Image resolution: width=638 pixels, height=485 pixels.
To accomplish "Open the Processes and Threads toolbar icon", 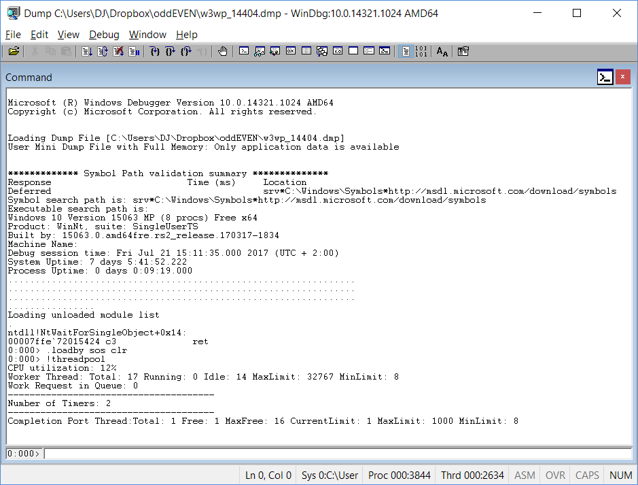I will (x=369, y=51).
